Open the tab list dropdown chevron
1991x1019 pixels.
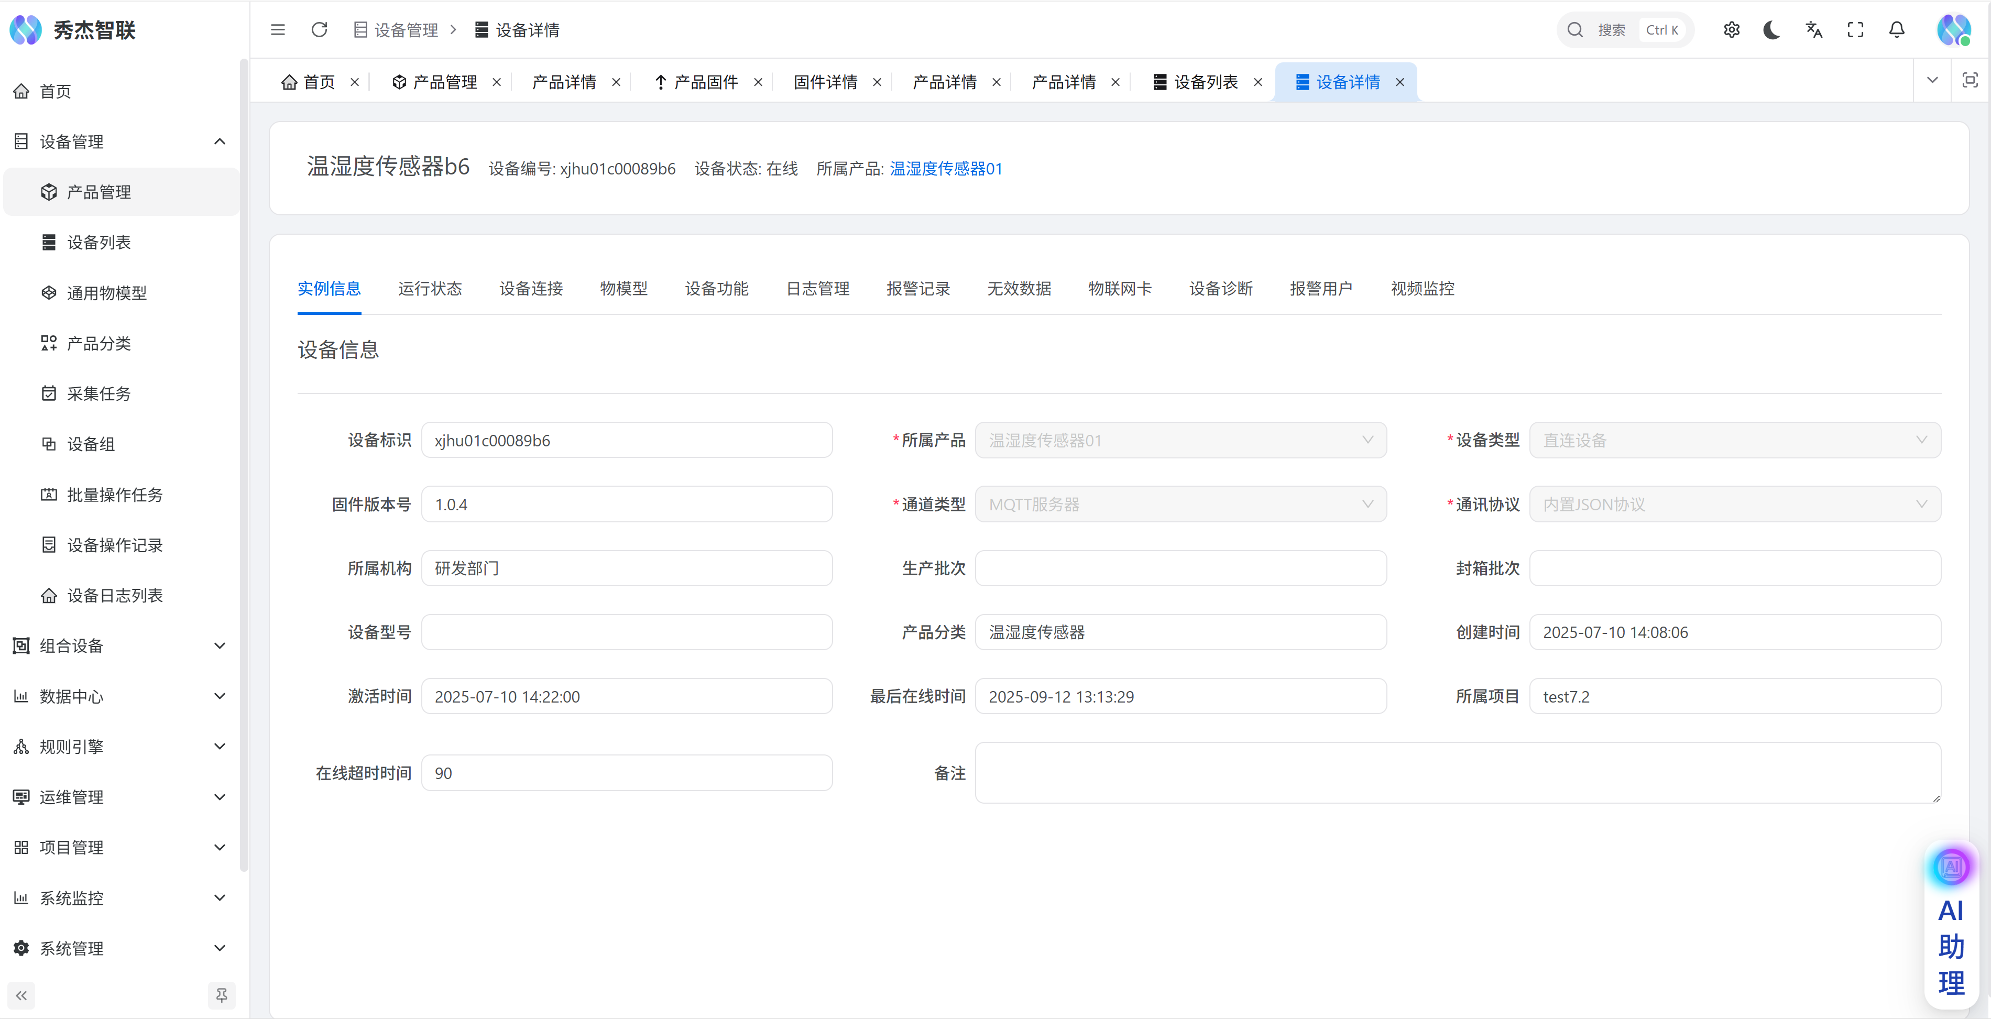pos(1932,80)
